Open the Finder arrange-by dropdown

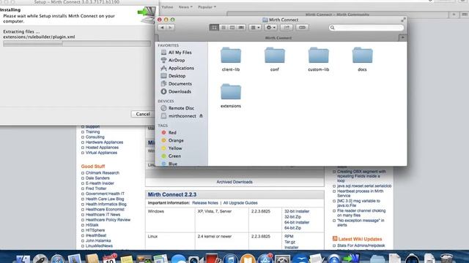pos(255,28)
